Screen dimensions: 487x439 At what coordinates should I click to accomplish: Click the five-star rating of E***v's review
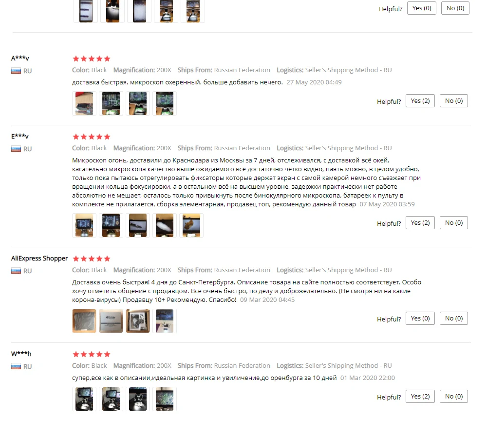(x=92, y=137)
